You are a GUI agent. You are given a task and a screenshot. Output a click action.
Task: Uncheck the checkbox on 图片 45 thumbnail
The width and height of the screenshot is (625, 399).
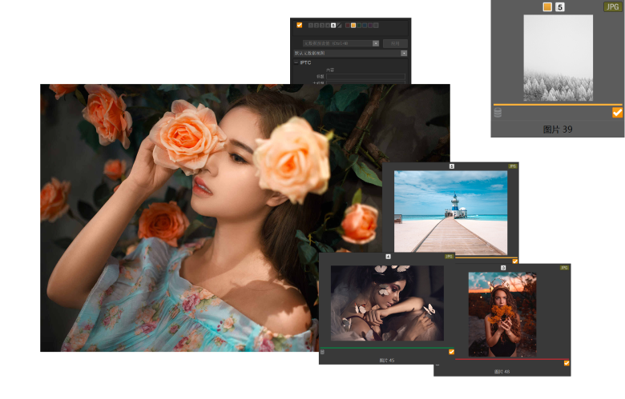451,352
